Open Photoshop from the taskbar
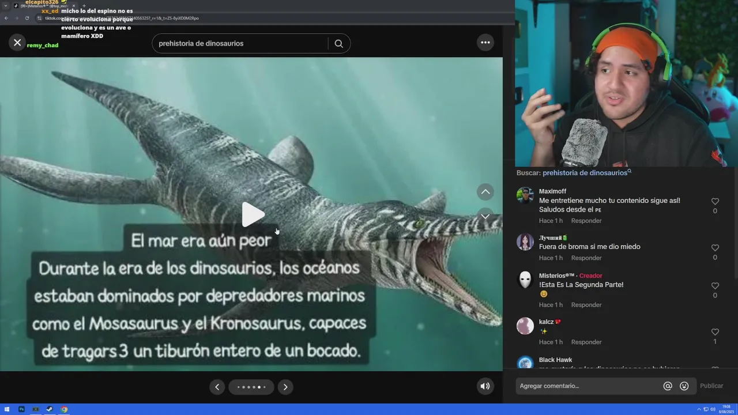Screen dimensions: 738x415 21,409
